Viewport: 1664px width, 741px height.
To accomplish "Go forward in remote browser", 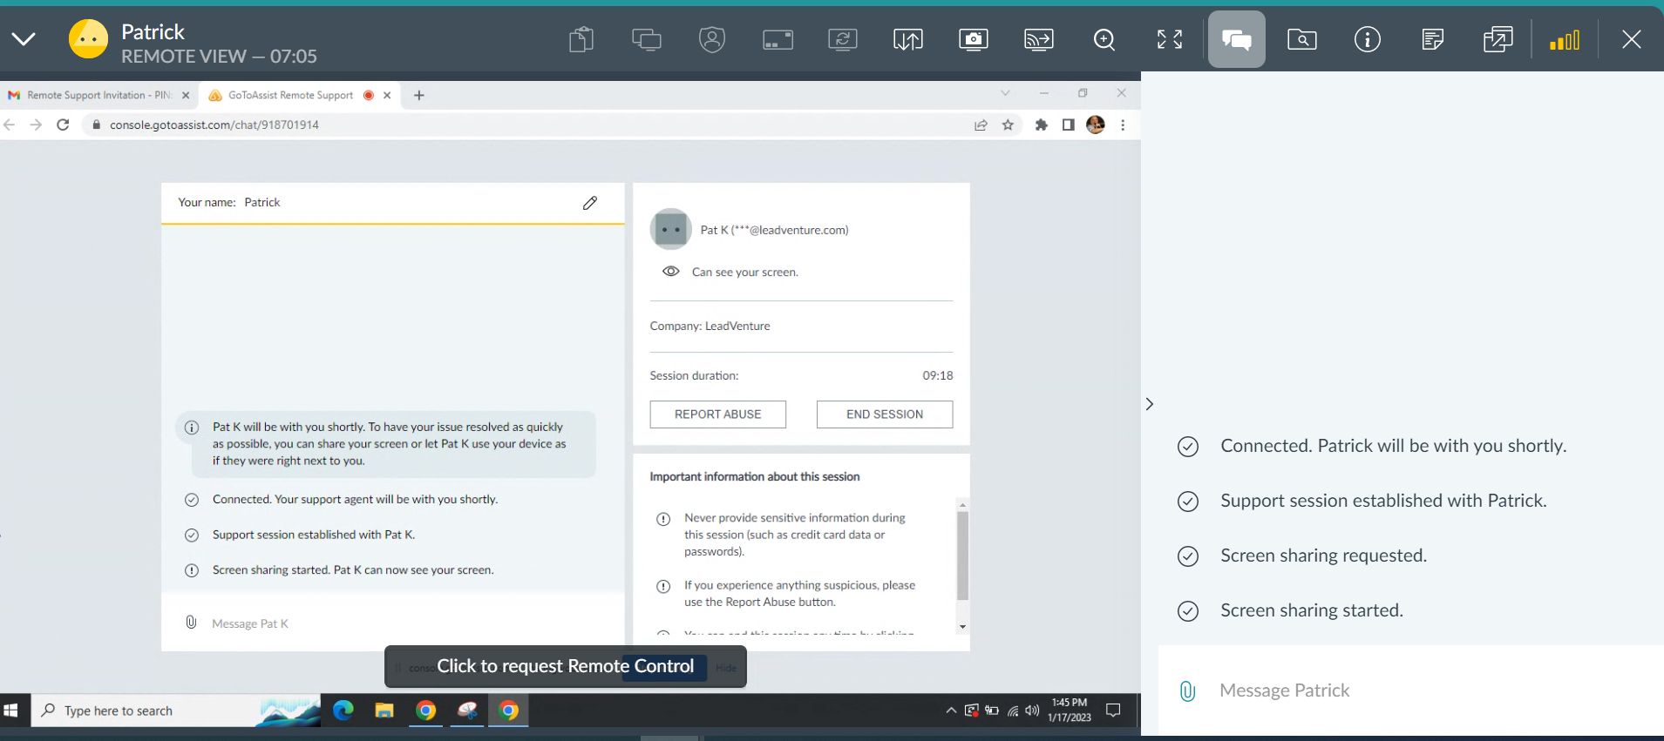I will pos(36,125).
